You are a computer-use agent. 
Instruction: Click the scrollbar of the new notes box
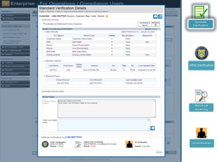coord(149,125)
